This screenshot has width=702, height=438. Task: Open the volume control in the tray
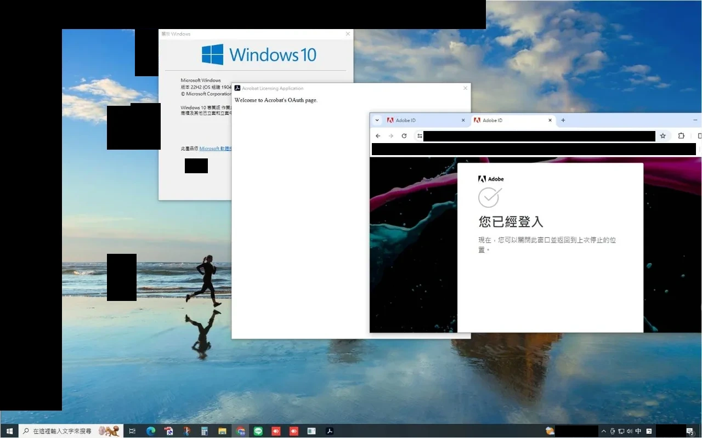point(629,431)
